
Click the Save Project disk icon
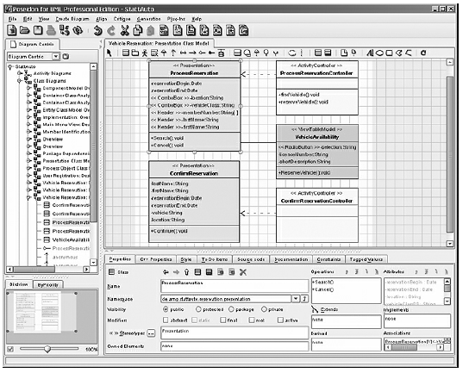[38, 30]
